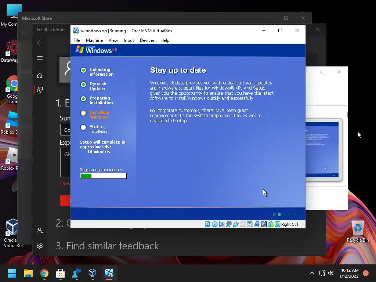This screenshot has width=376, height=282.
Task: Click the VirtualBox window title bar icon
Action: point(76,30)
